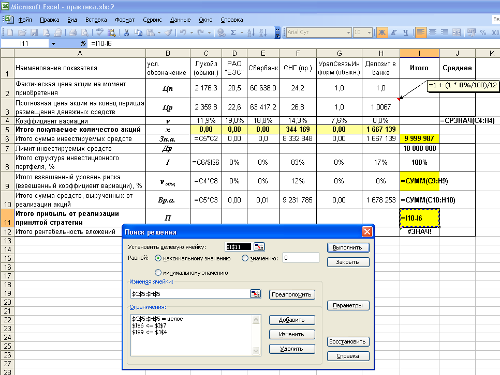Sort descending with Я-А icon
The height and width of the screenshot is (375, 500).
click(263, 33)
